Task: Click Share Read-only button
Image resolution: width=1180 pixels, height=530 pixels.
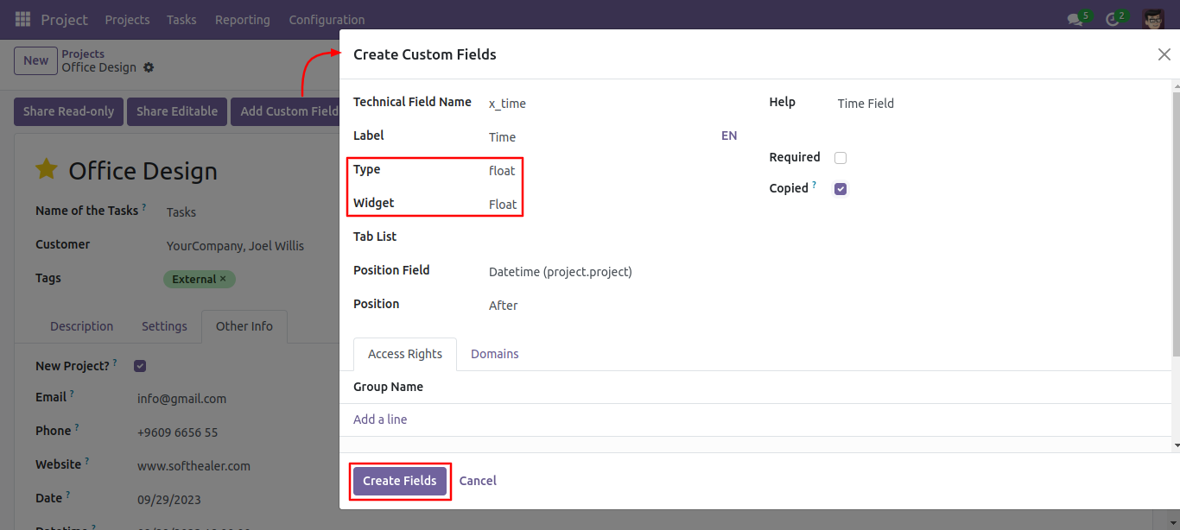Action: pyautogui.click(x=68, y=111)
